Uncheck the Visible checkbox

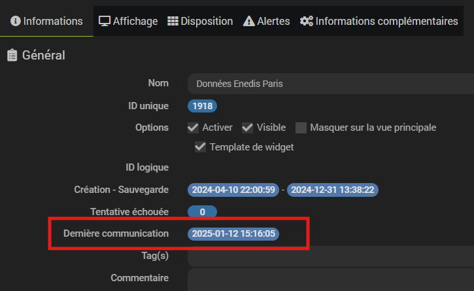(248, 128)
